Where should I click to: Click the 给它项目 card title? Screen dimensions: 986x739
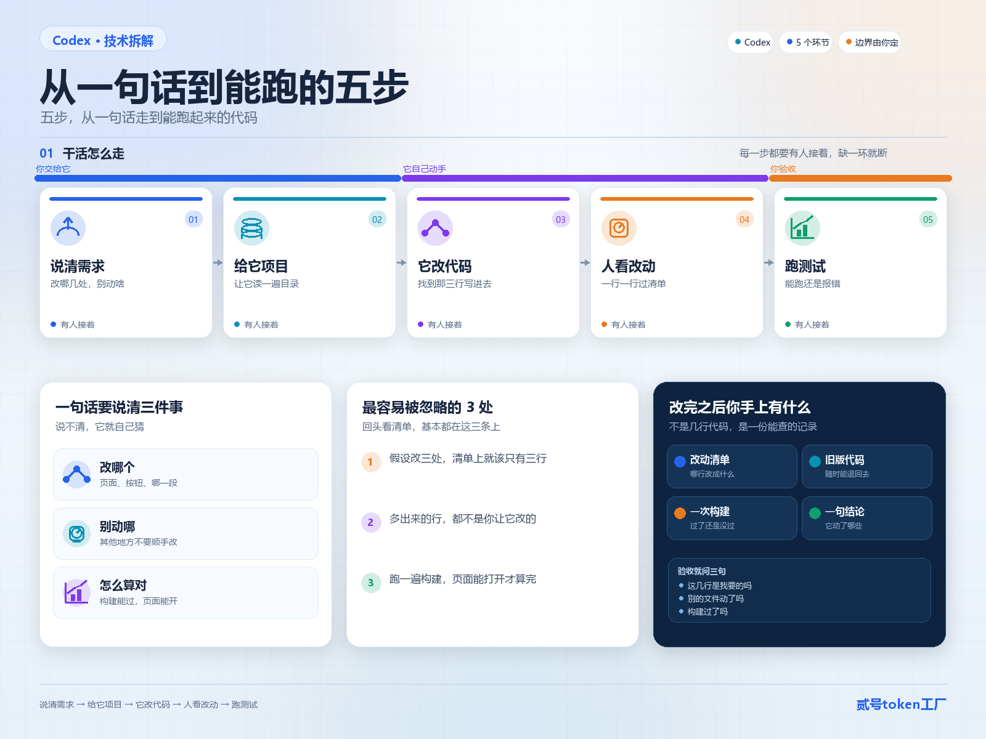coord(261,266)
